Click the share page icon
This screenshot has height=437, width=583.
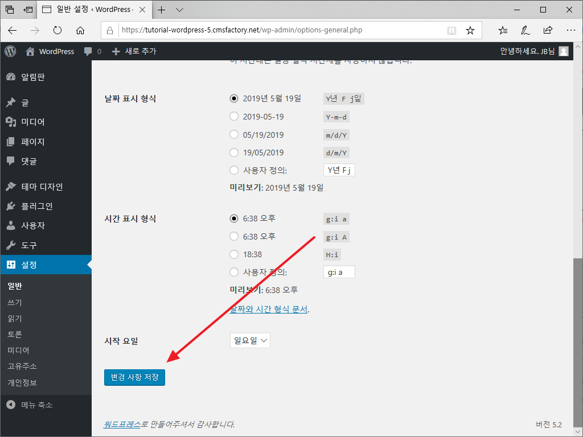click(x=548, y=31)
